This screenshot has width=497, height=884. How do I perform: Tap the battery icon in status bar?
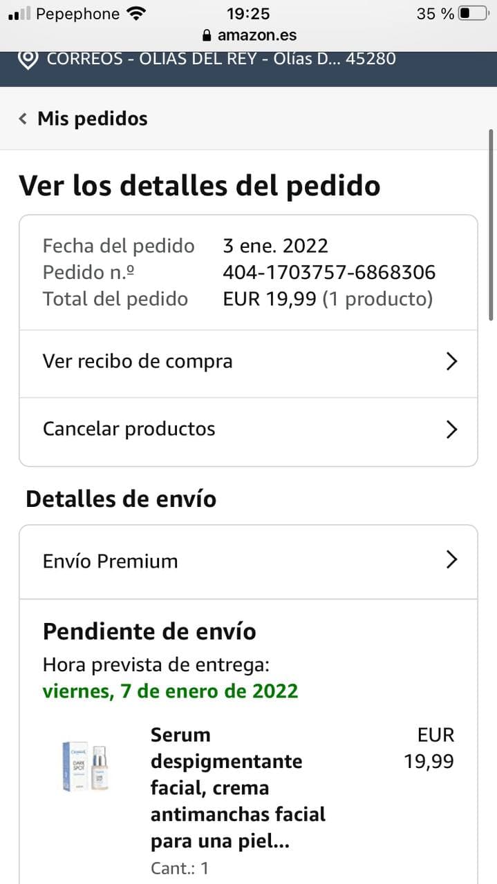tap(473, 14)
